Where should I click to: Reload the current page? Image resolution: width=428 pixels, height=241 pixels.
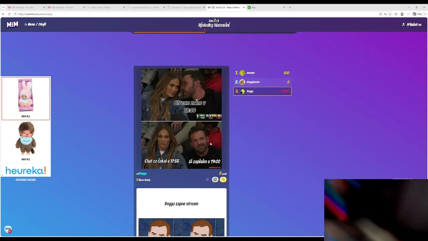point(9,14)
